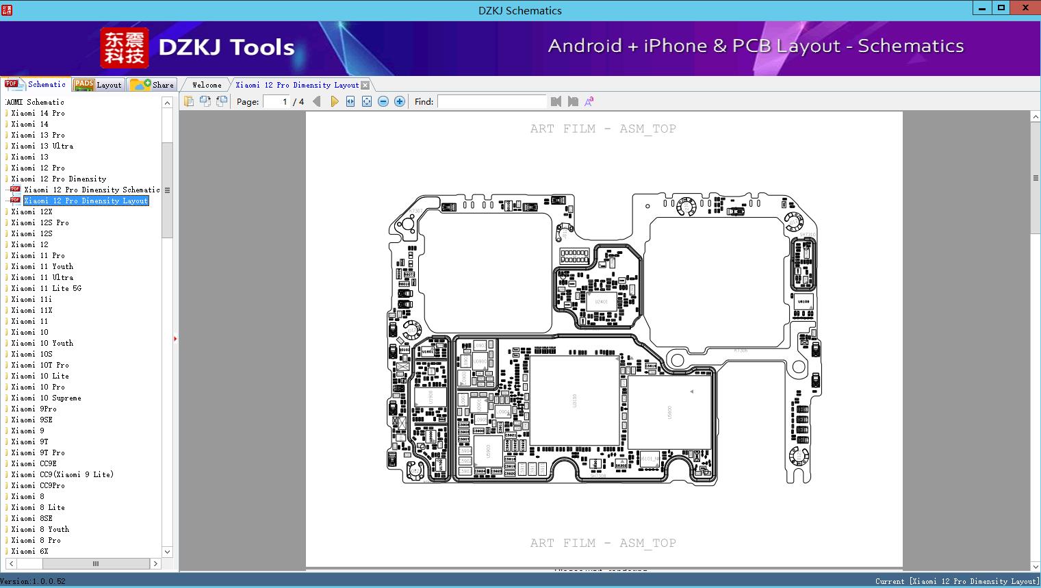
Task: Select the Xiaomi 11 Youth tree item
Action: point(42,266)
